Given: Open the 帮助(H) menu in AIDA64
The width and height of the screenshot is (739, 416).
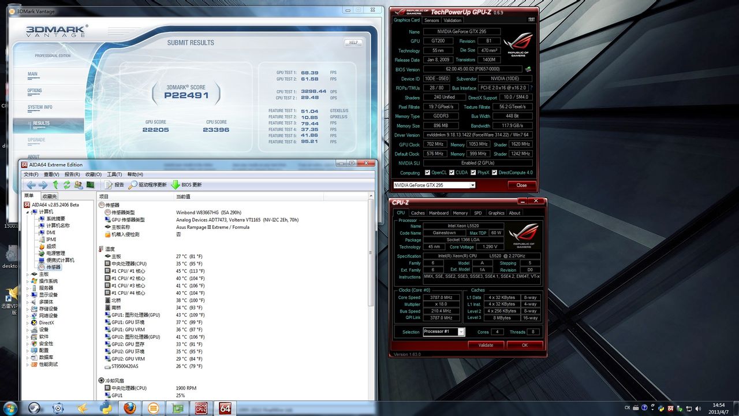Looking at the screenshot, I should (135, 174).
